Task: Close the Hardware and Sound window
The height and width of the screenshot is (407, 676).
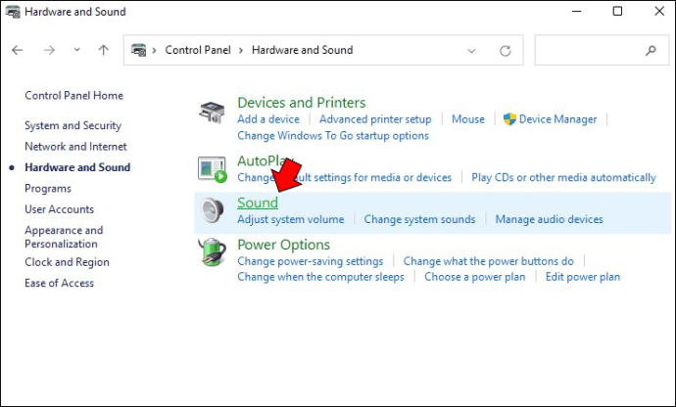Action: point(659,11)
